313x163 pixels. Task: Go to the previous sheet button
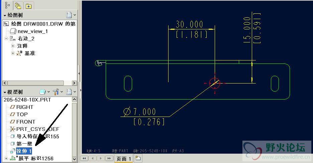click(x=92, y=158)
